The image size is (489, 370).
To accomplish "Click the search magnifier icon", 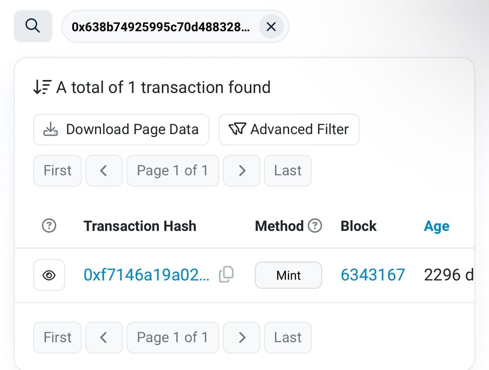I will tap(33, 26).
